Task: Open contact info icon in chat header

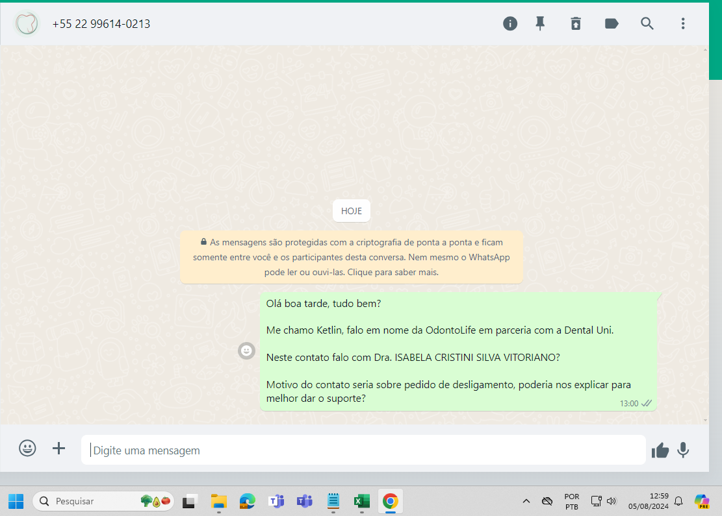Action: click(x=509, y=23)
